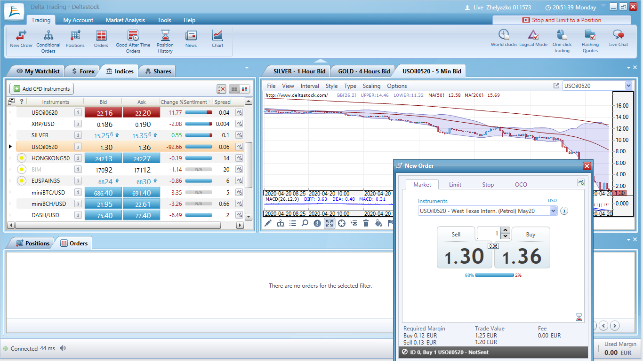
Task: Toggle chart fit-to-screen arrows icon
Action: pos(330,223)
